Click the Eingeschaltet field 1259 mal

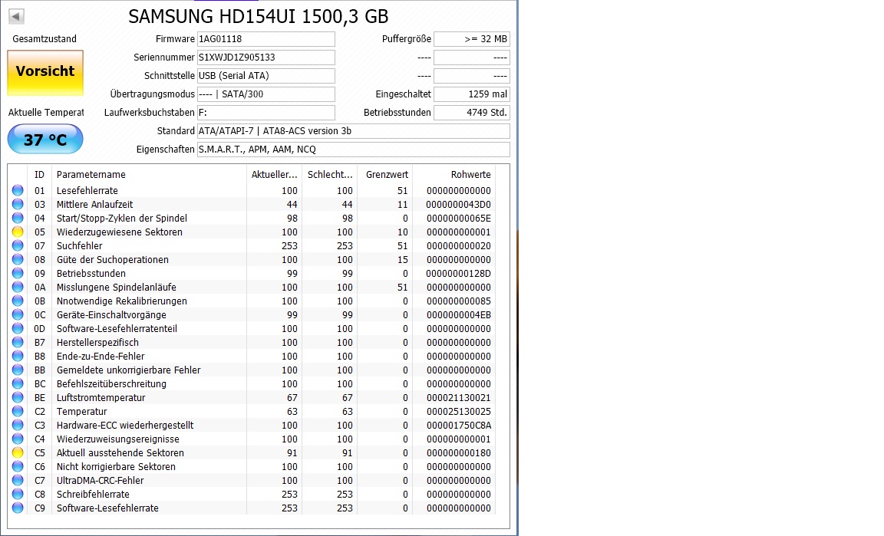[x=472, y=94]
